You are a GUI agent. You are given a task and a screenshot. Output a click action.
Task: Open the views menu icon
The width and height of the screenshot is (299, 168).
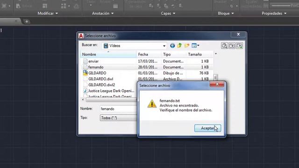(x=195, y=46)
